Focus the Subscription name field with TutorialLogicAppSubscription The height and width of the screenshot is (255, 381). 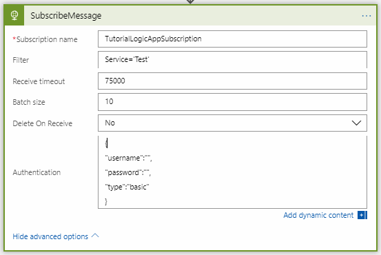coord(232,39)
